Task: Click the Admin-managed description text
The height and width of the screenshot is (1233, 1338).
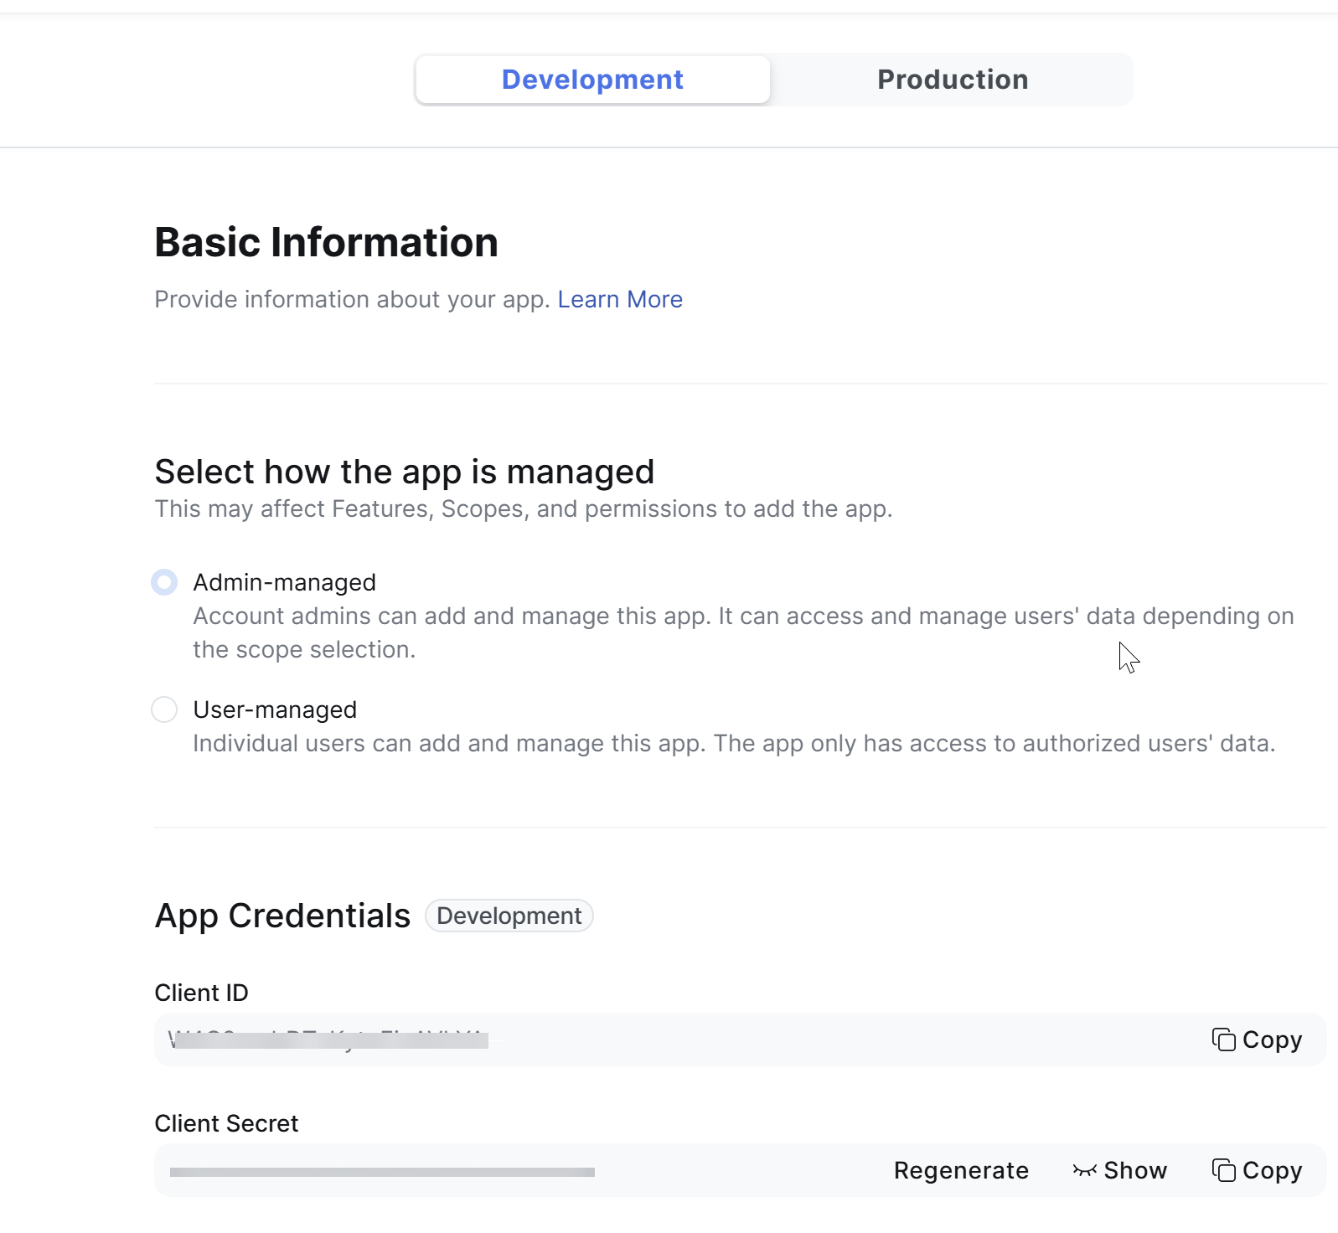Action: pos(742,632)
